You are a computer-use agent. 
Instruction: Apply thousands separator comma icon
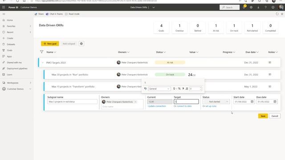point(183,88)
